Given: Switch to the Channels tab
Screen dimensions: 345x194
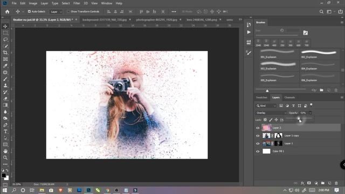Looking at the screenshot, I should click(x=289, y=98).
